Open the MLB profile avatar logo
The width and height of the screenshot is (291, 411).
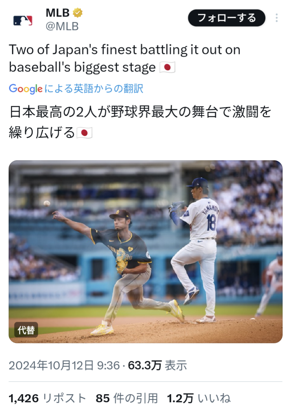(x=23, y=21)
